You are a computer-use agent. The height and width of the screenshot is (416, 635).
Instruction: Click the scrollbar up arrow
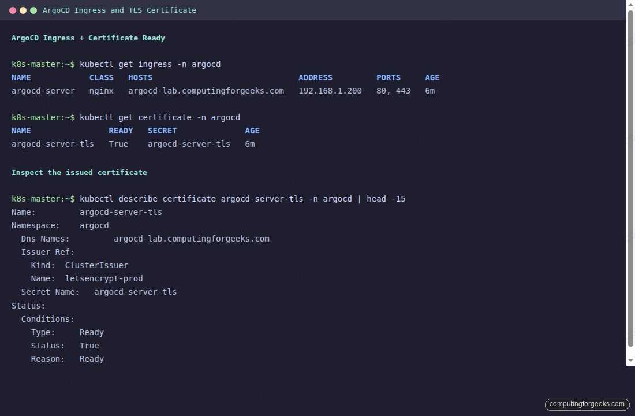[x=630, y=5]
